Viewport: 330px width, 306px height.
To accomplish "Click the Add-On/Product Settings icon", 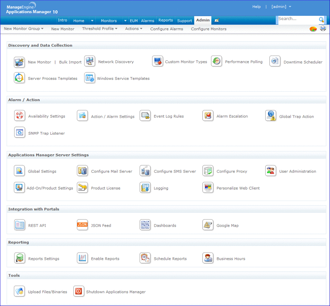I will (19, 188).
